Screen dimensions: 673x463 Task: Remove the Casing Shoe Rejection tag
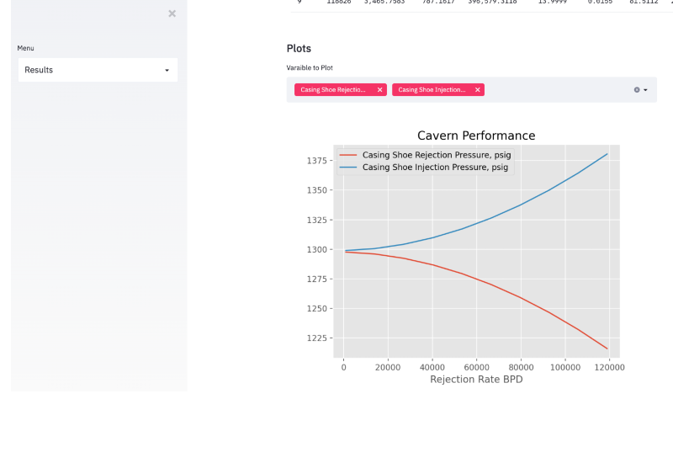pyautogui.click(x=379, y=90)
